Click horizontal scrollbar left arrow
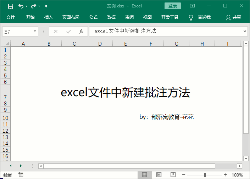 (x=41, y=166)
